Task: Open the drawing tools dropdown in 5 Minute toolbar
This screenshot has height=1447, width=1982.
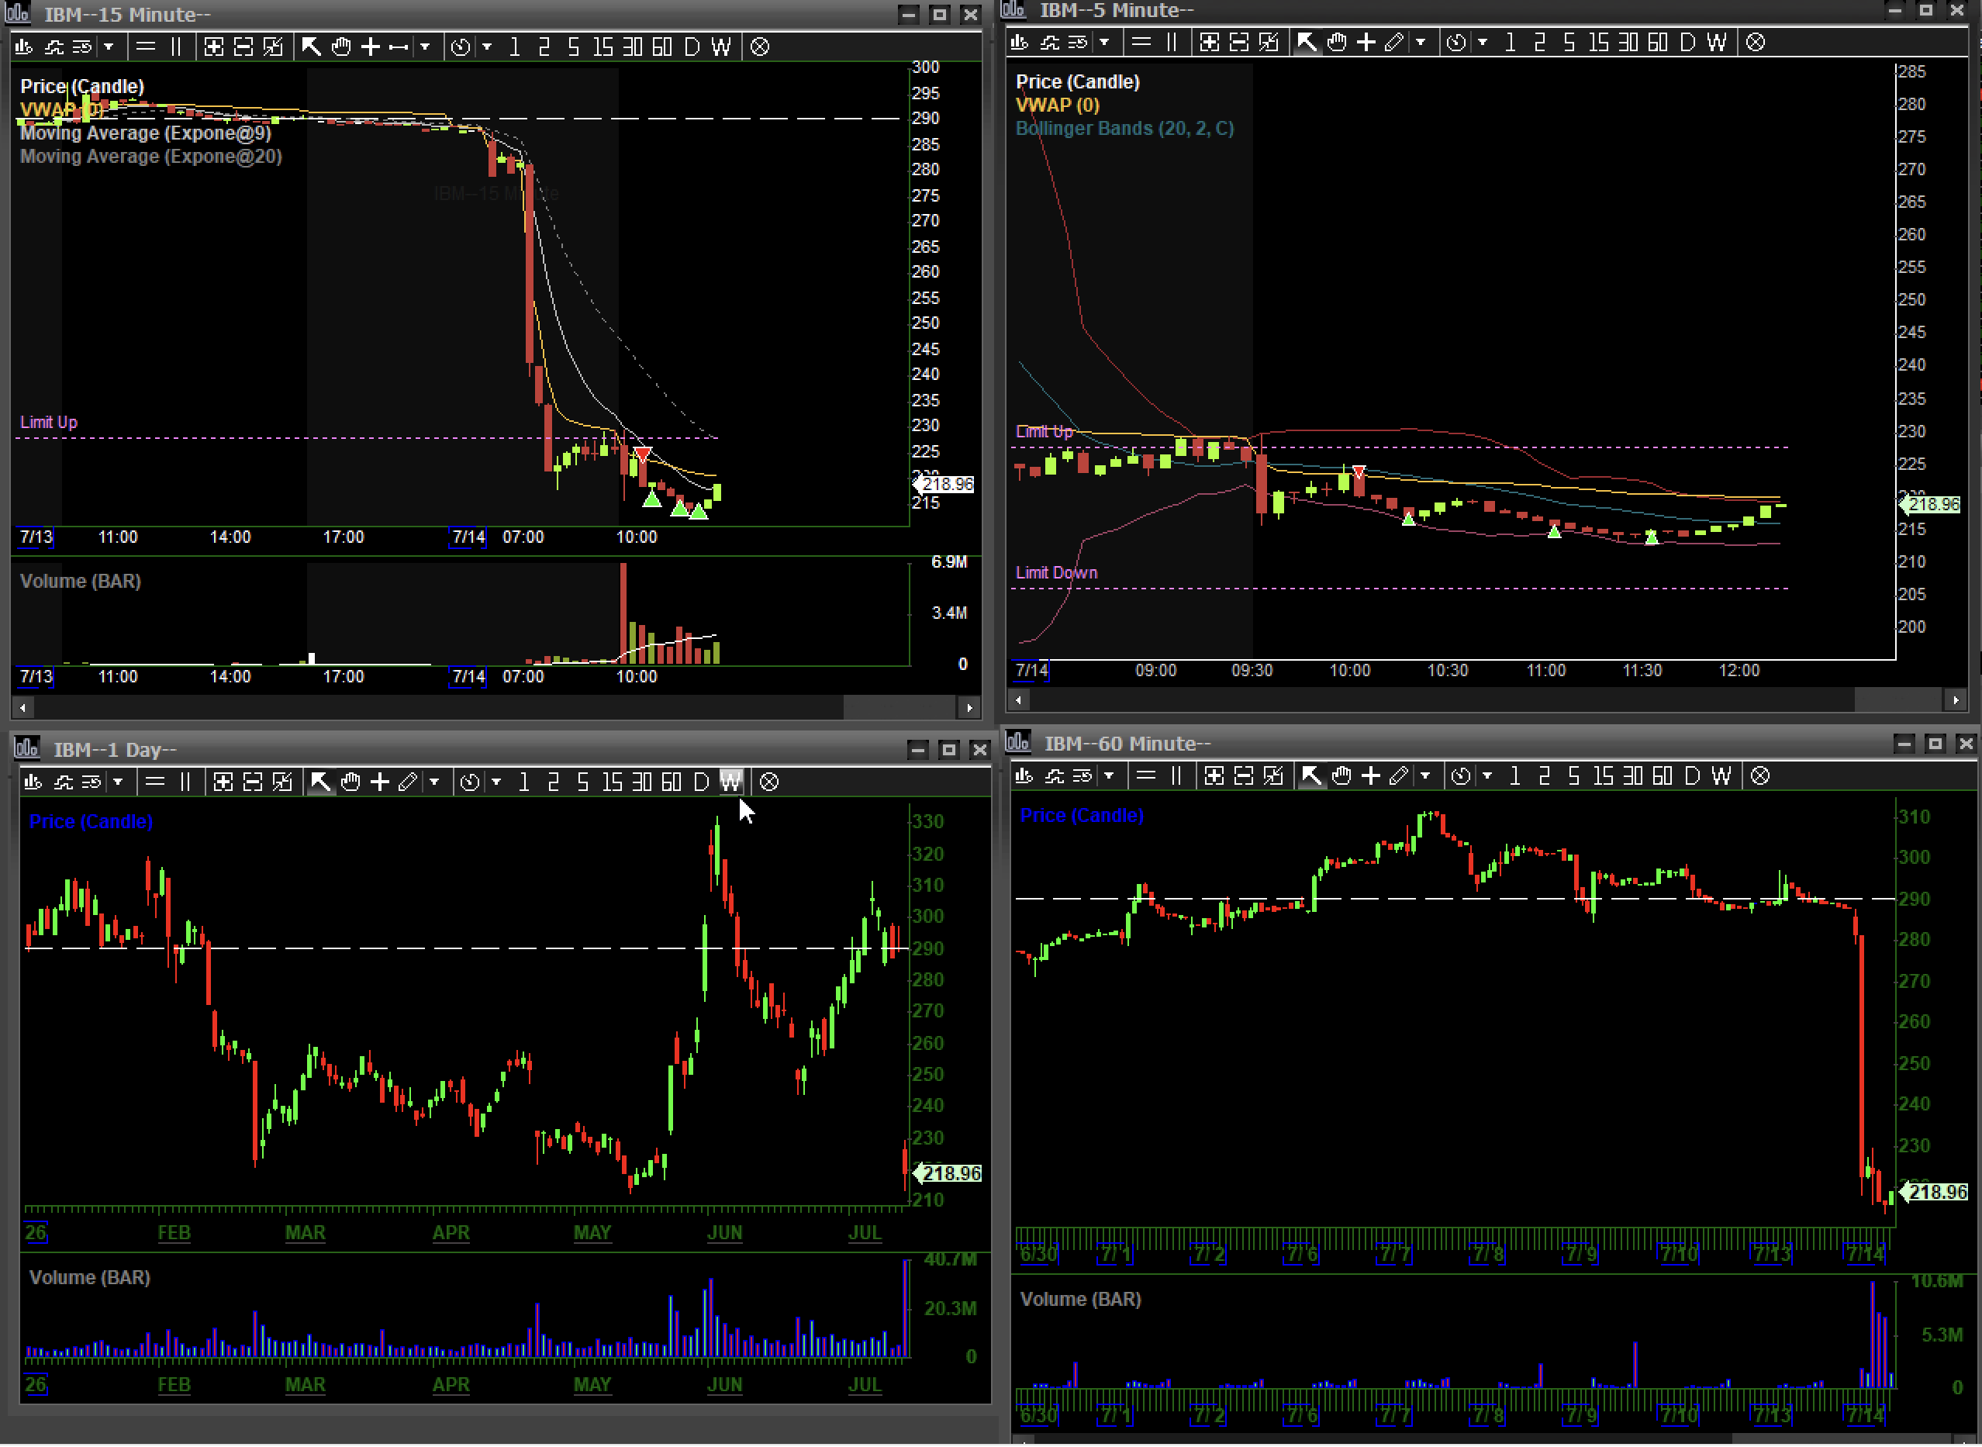Action: 1421,42
